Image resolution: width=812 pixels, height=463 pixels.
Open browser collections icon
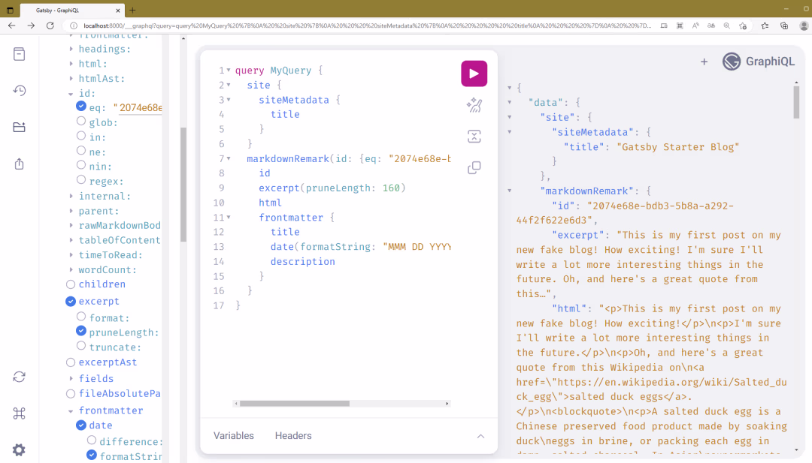(784, 26)
